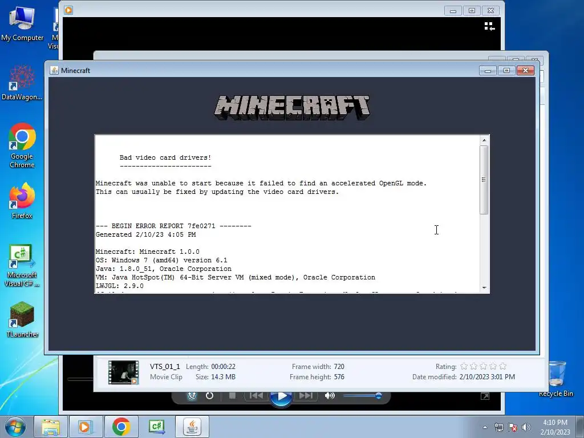Viewport: 584px width, 438px height.
Task: Open the system tray volume icon
Action: click(x=526, y=427)
